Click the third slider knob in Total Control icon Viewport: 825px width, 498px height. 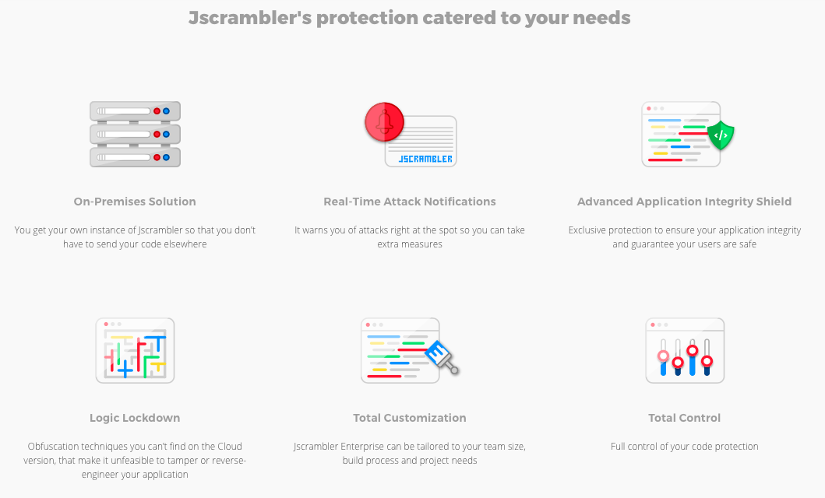693,350
